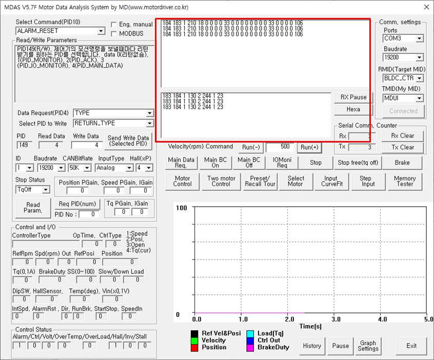The height and width of the screenshot is (360, 434).
Task: Click the Velocity command field showing 500
Action: point(279,147)
